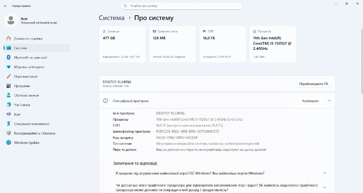Open Конфіденційність і безпека page
This screenshot has height=193, width=363.
tap(37, 133)
